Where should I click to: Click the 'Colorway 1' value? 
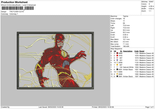pyautogui.click(x=14, y=14)
